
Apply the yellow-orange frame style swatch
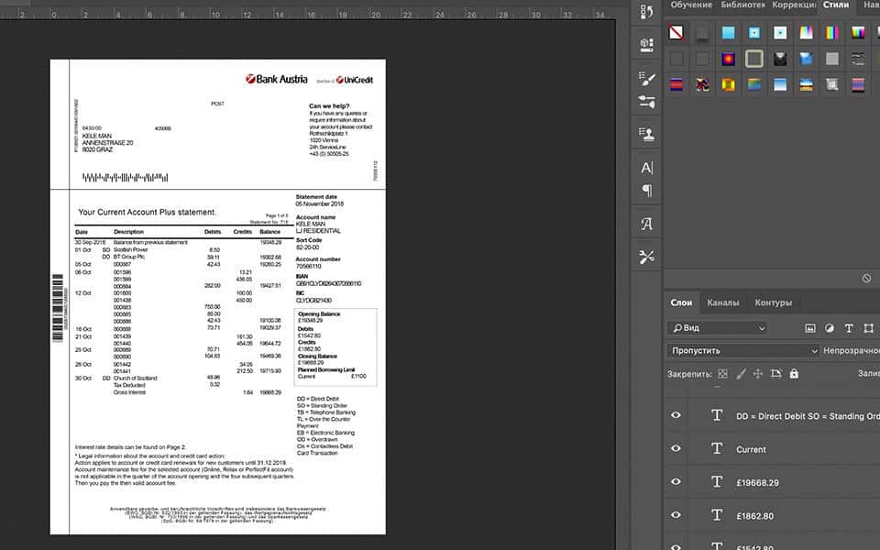[x=728, y=84]
